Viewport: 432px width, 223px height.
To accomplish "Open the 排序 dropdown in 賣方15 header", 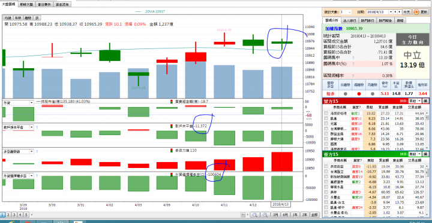I will [x=415, y=154].
